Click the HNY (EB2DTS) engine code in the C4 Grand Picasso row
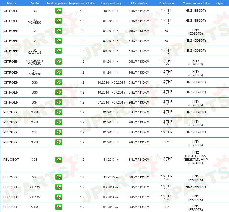The width and height of the screenshot is (229, 212). pyautogui.click(x=196, y=62)
